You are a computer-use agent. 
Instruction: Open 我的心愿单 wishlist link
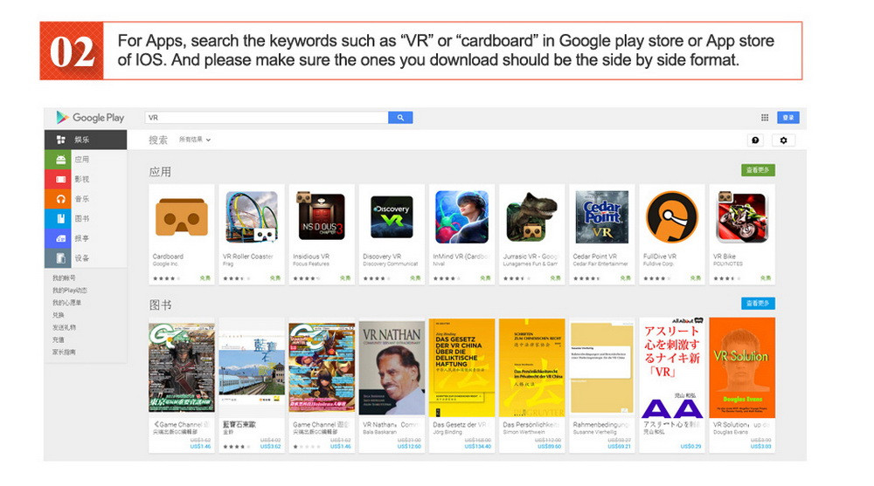point(66,303)
